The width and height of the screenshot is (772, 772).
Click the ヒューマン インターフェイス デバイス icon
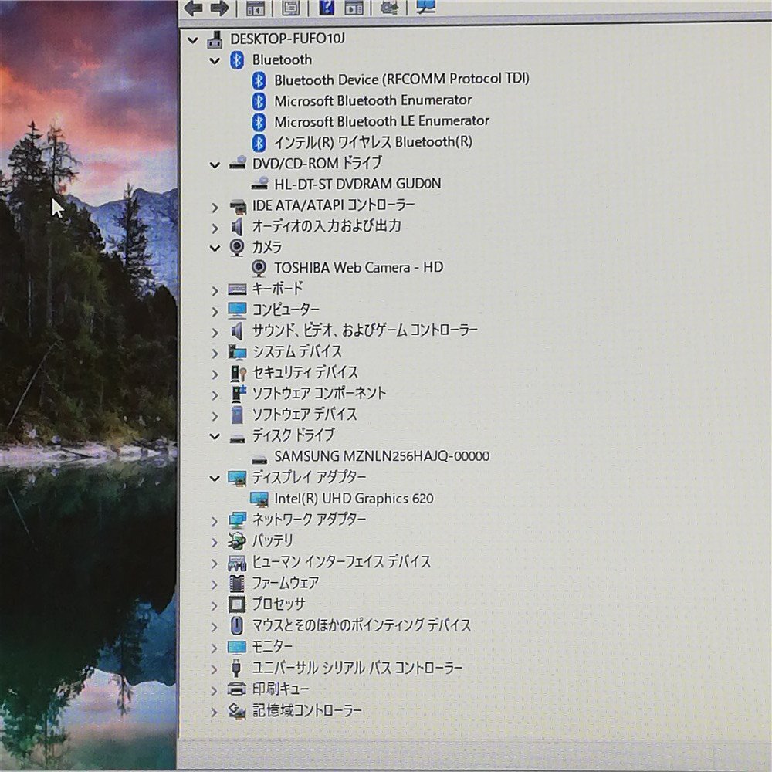point(237,562)
